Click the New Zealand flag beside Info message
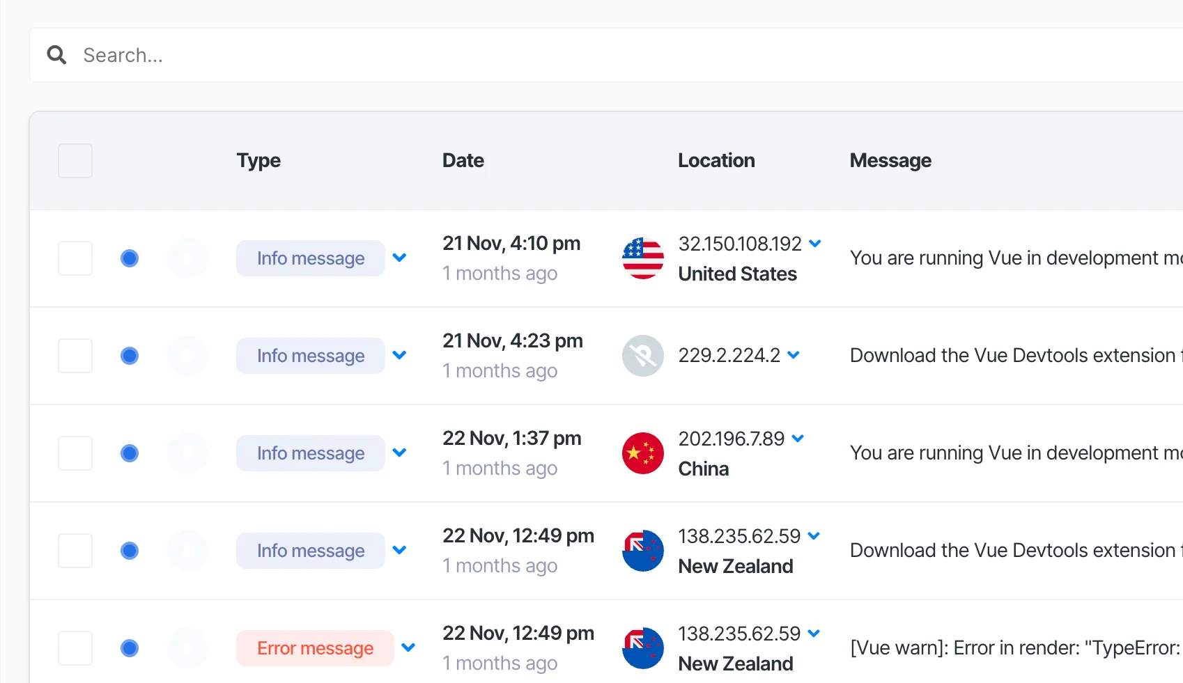1183x683 pixels. (x=642, y=551)
